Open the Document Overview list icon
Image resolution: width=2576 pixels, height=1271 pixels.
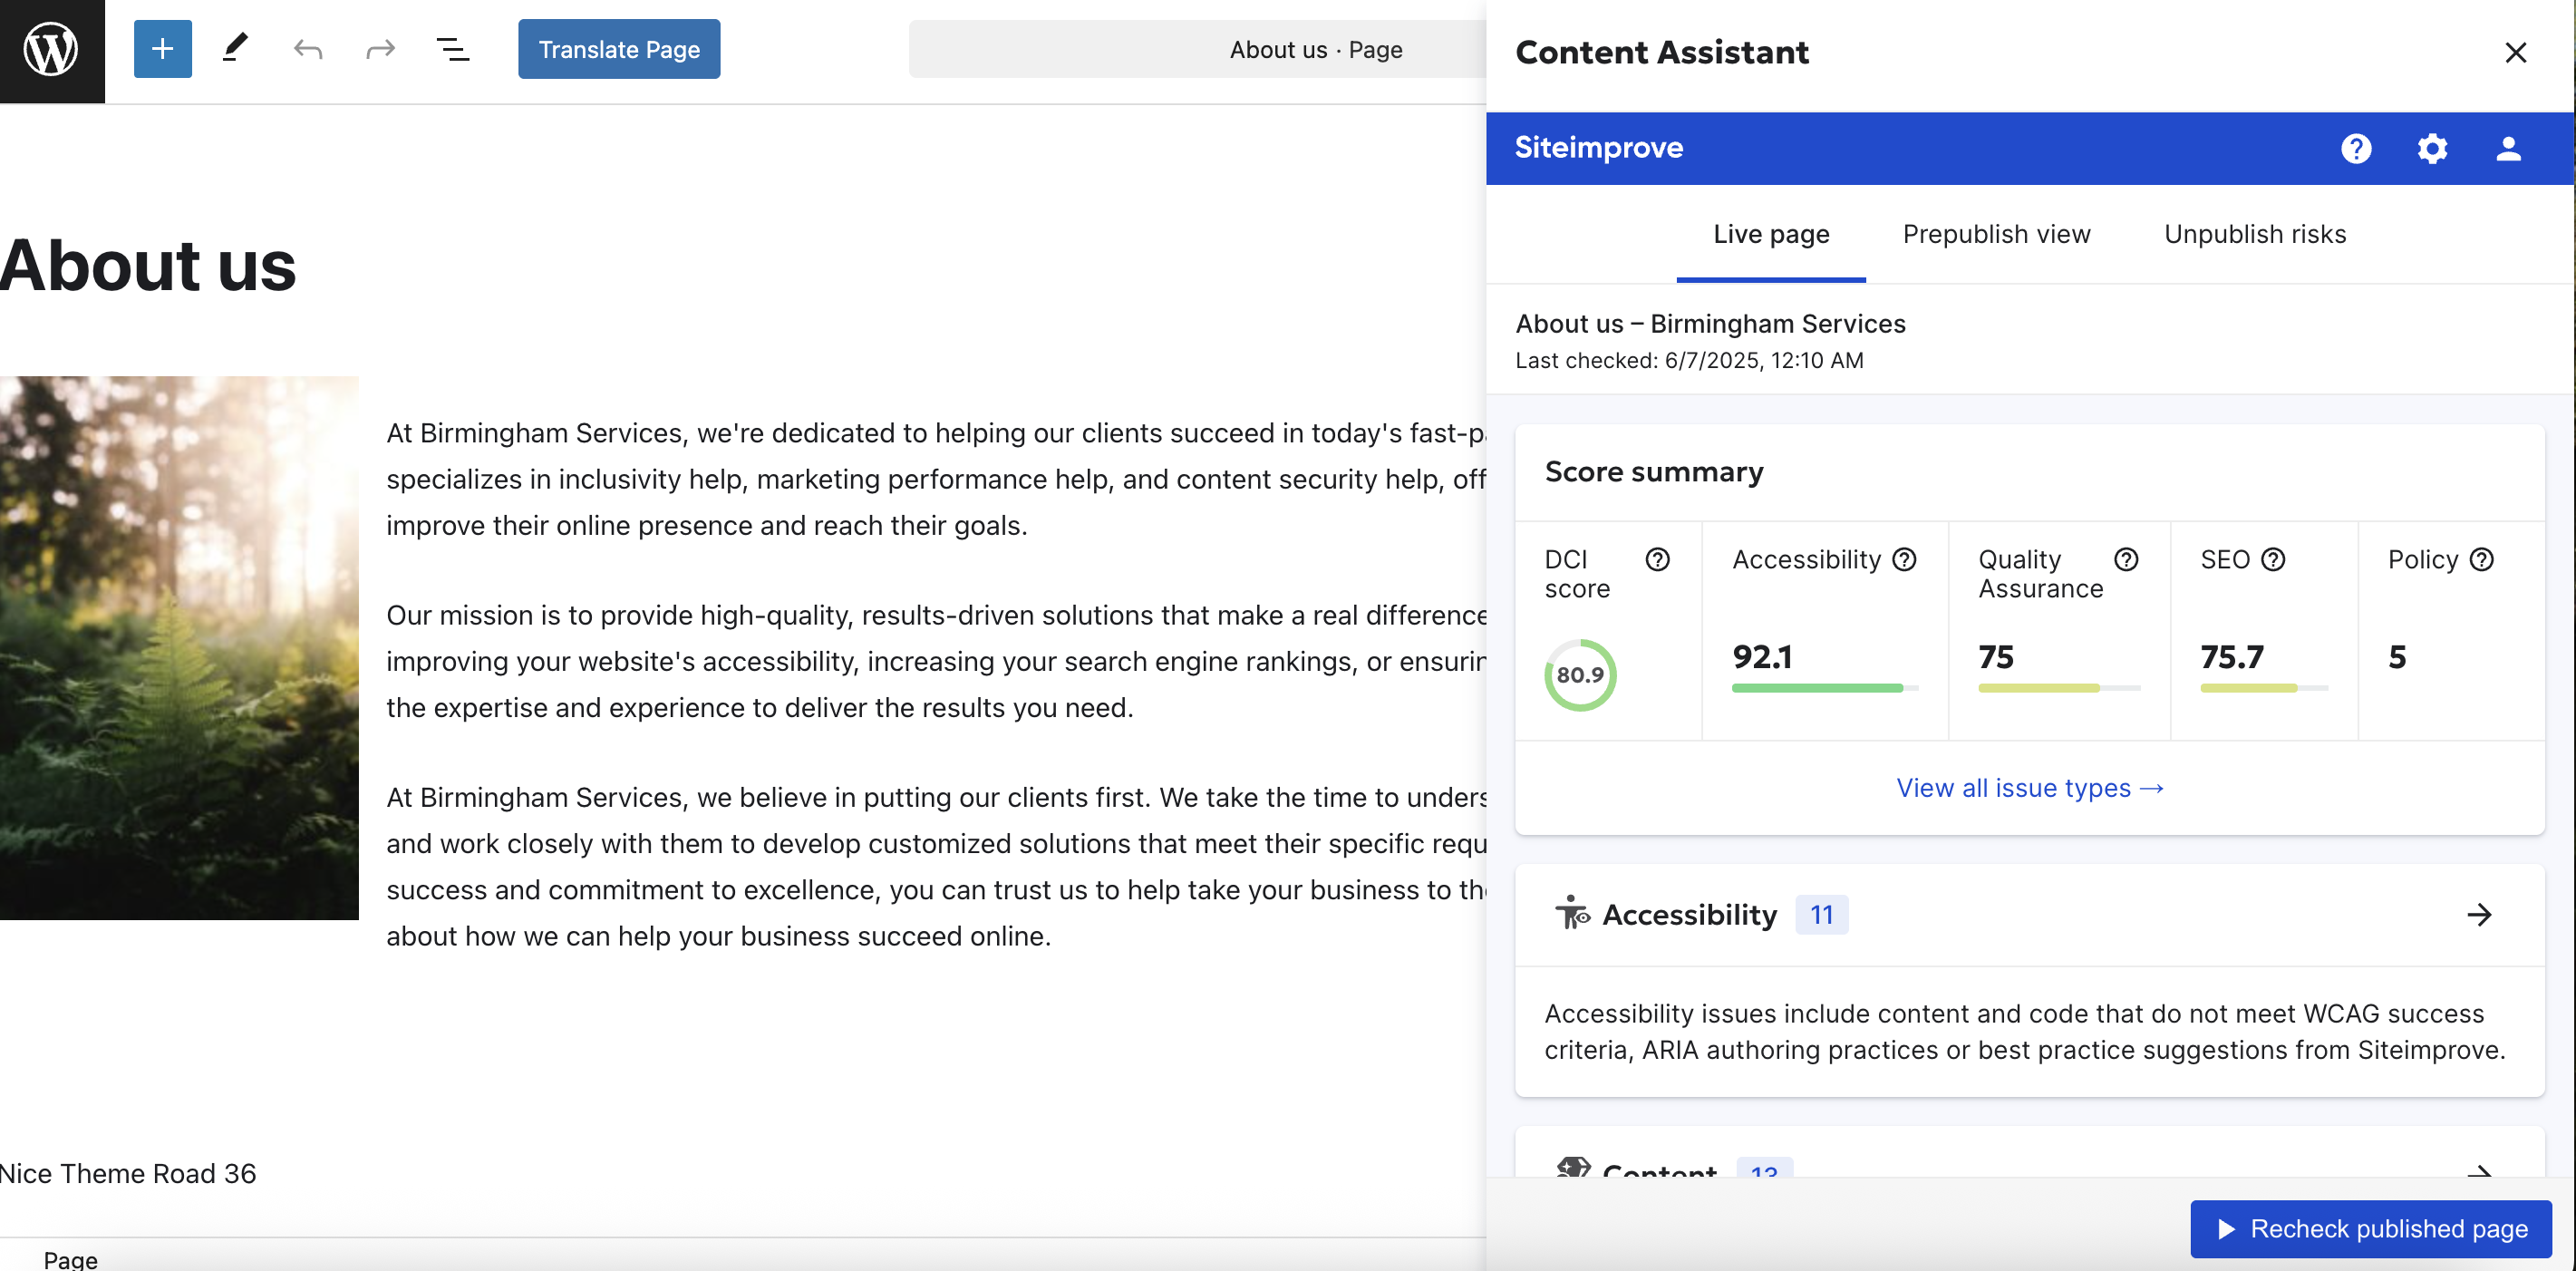453,49
